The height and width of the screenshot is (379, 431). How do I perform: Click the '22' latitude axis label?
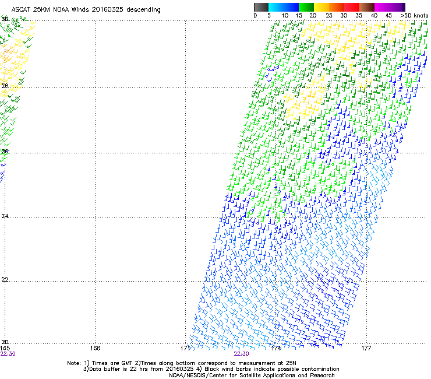[x=5, y=279]
